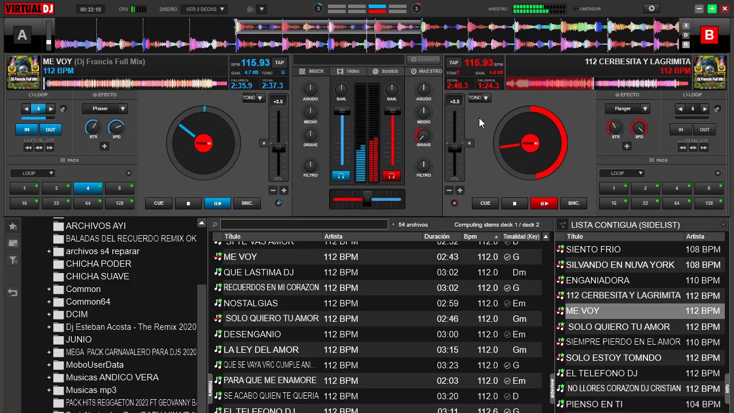Toggle loop OUT button on deck A
This screenshot has width=734, height=413.
pyautogui.click(x=50, y=130)
